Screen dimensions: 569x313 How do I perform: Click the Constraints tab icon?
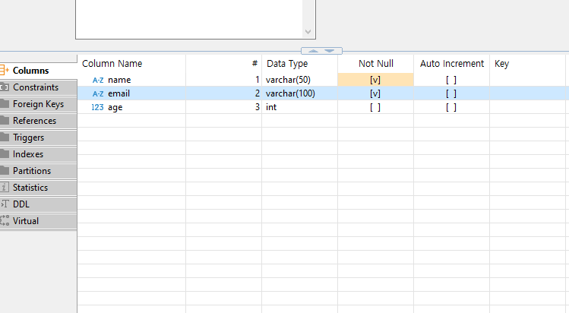coord(4,87)
